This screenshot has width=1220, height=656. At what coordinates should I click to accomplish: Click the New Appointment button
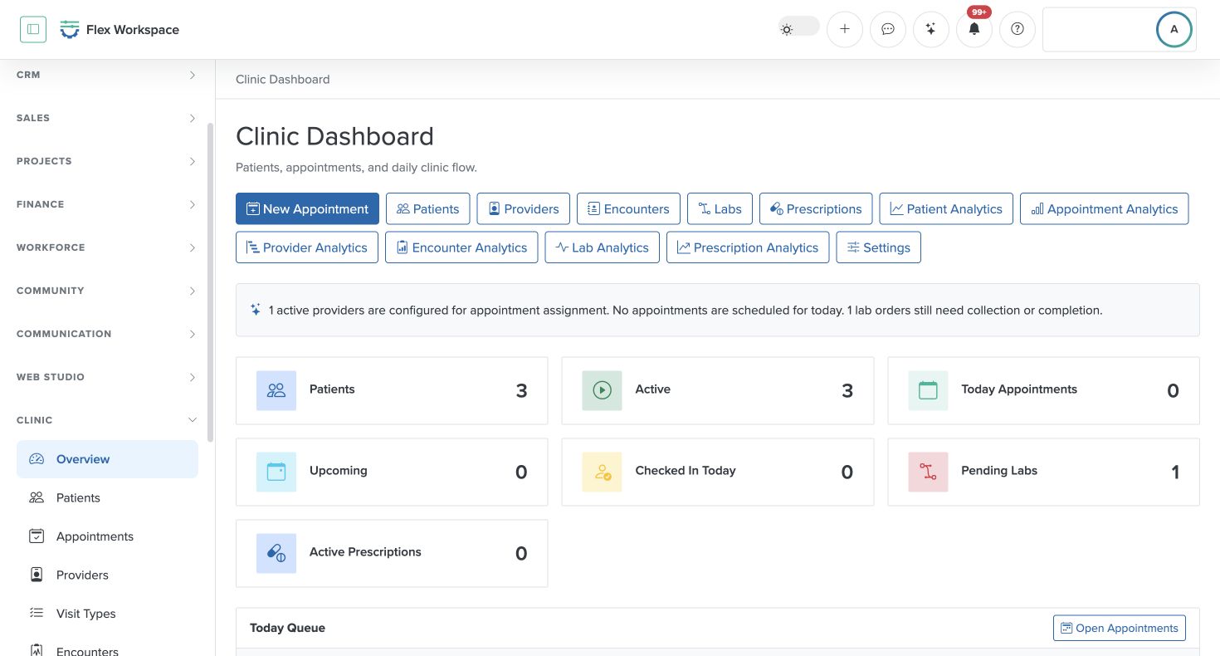point(307,208)
